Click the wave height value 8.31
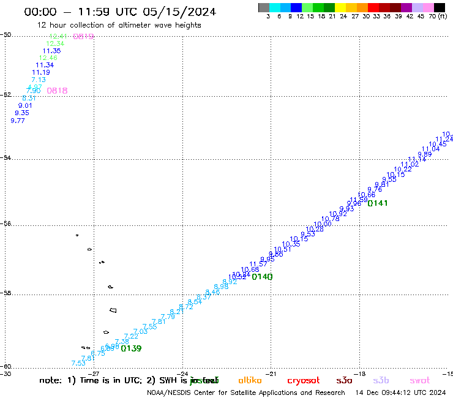The height and width of the screenshot is (398, 453). click(29, 98)
